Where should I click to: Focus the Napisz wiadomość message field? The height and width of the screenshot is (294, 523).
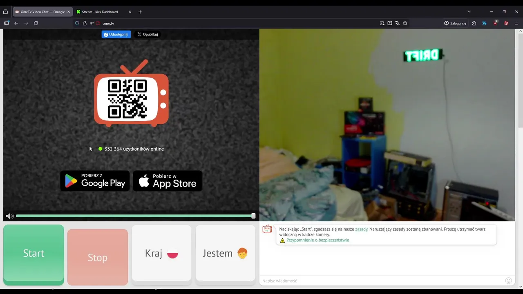[382, 281]
